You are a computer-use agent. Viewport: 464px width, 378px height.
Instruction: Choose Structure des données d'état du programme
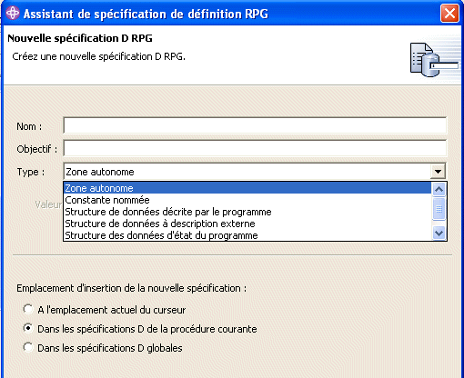247,235
